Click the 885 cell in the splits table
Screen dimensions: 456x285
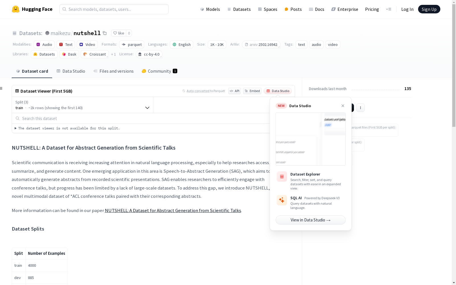46,278
